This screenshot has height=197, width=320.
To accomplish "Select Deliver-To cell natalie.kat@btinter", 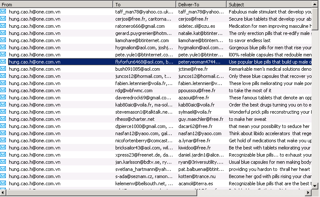I will click(201, 33).
